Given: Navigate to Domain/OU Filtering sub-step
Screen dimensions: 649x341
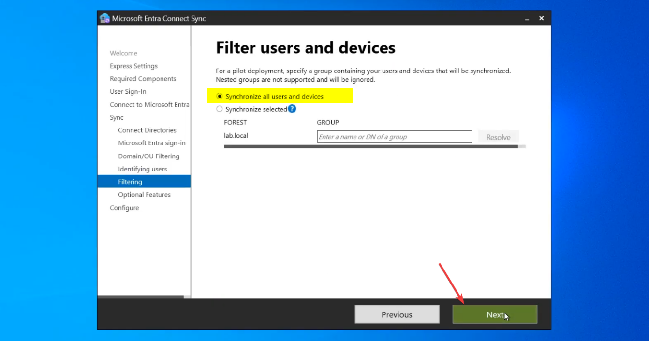Looking at the screenshot, I should (148, 156).
